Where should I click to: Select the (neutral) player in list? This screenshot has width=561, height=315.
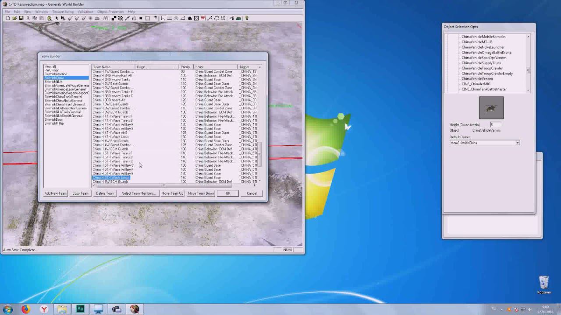pyautogui.click(x=50, y=66)
